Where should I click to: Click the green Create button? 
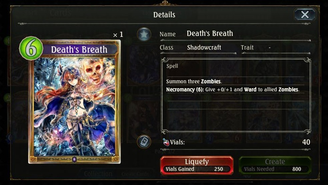275,165
